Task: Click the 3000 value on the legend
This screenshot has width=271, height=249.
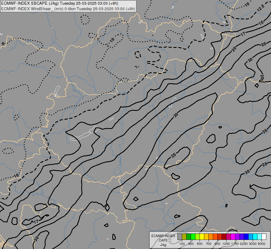Action: click(x=253, y=244)
